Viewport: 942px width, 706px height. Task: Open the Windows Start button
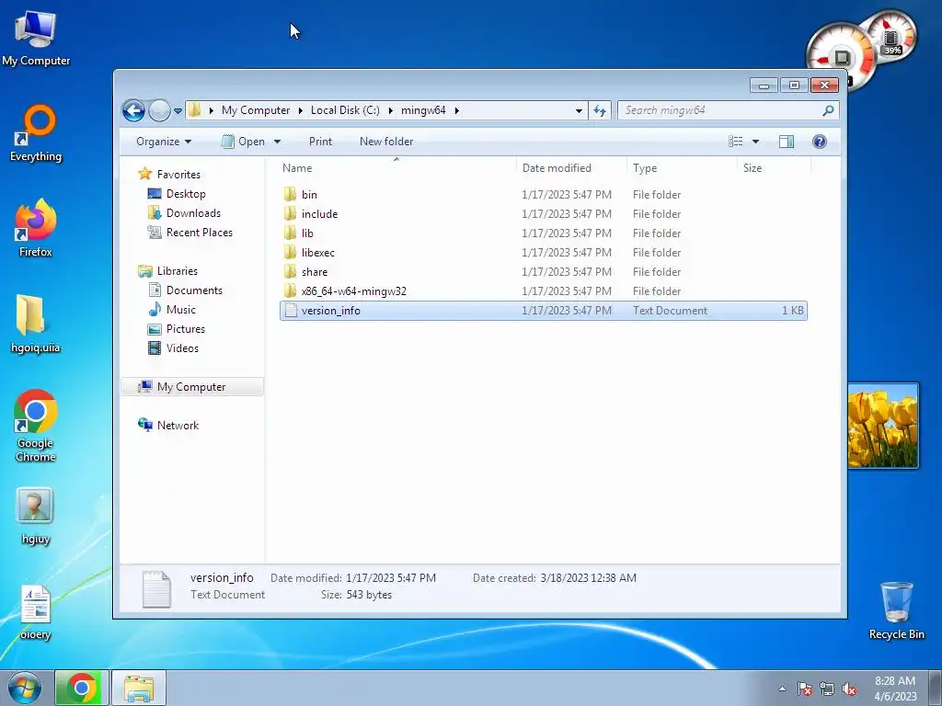25,688
